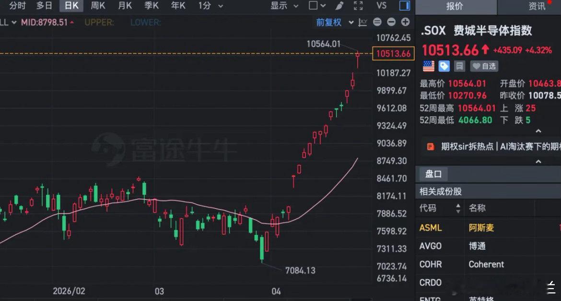The width and height of the screenshot is (561, 301).
Task: Sort the 代码 column
Action: coord(458,208)
